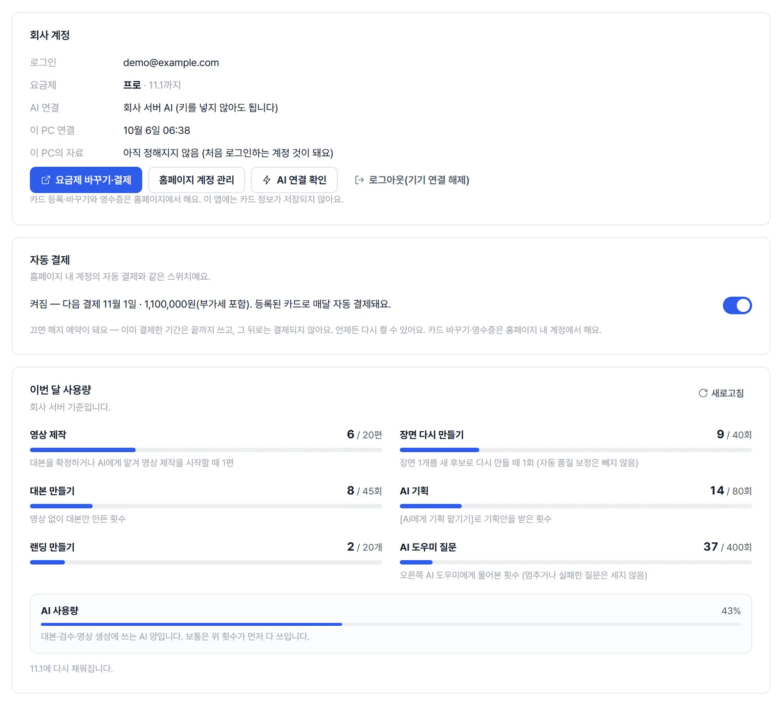This screenshot has width=782, height=705.
Task: Click the 회사 계정 heading
Action: (x=50, y=35)
